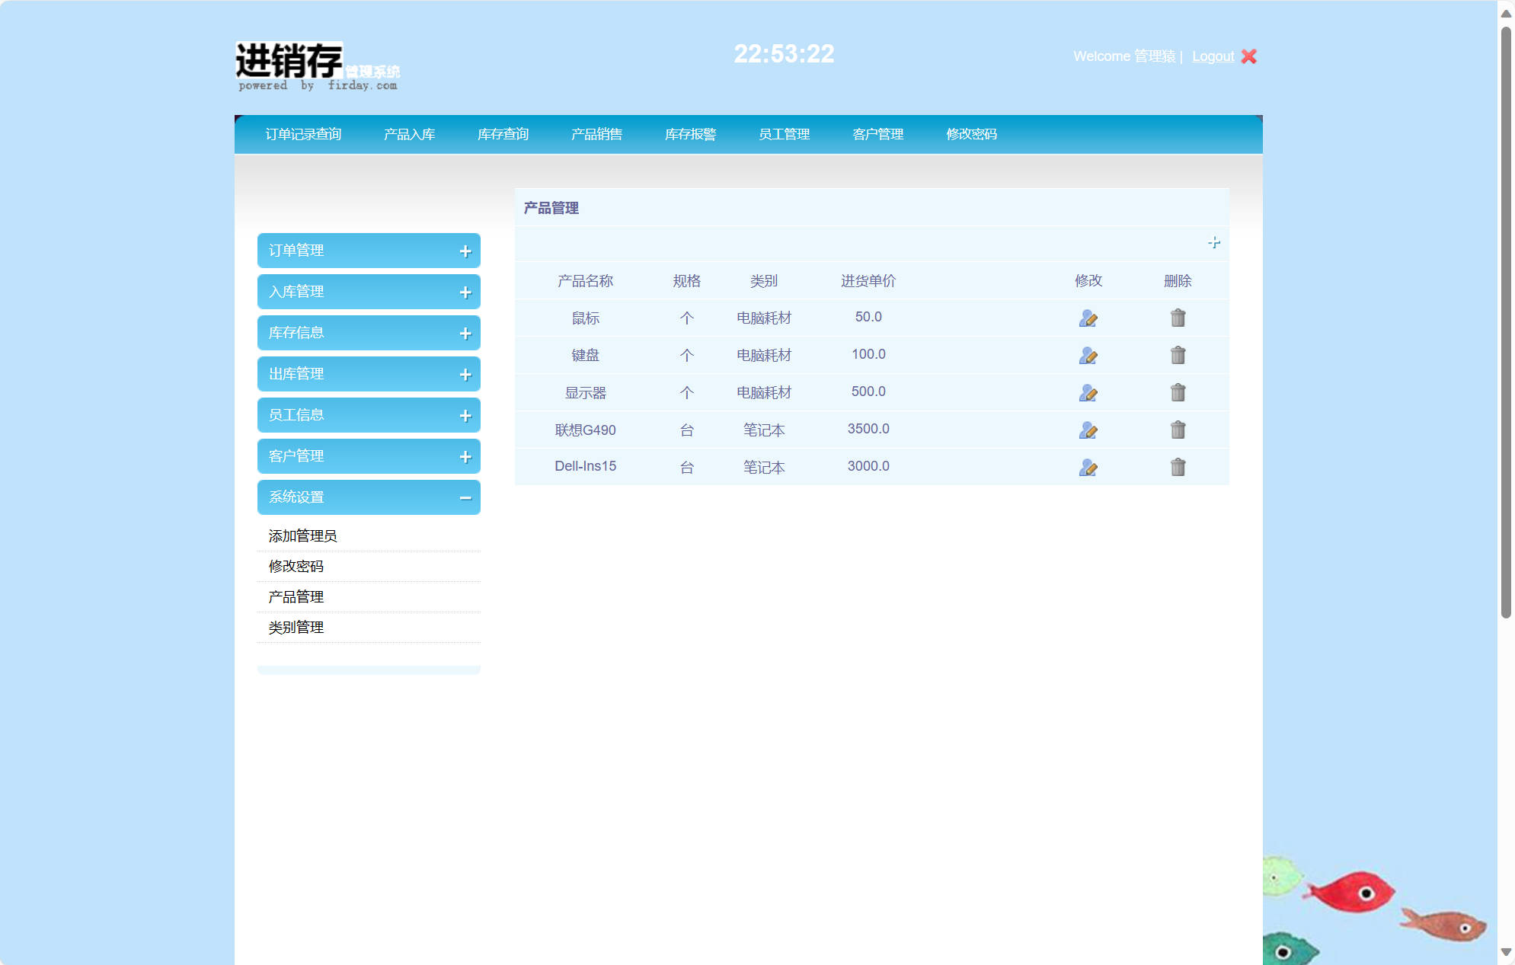Open 添加管理员 under 系统设置
The height and width of the screenshot is (965, 1515).
coord(302,536)
